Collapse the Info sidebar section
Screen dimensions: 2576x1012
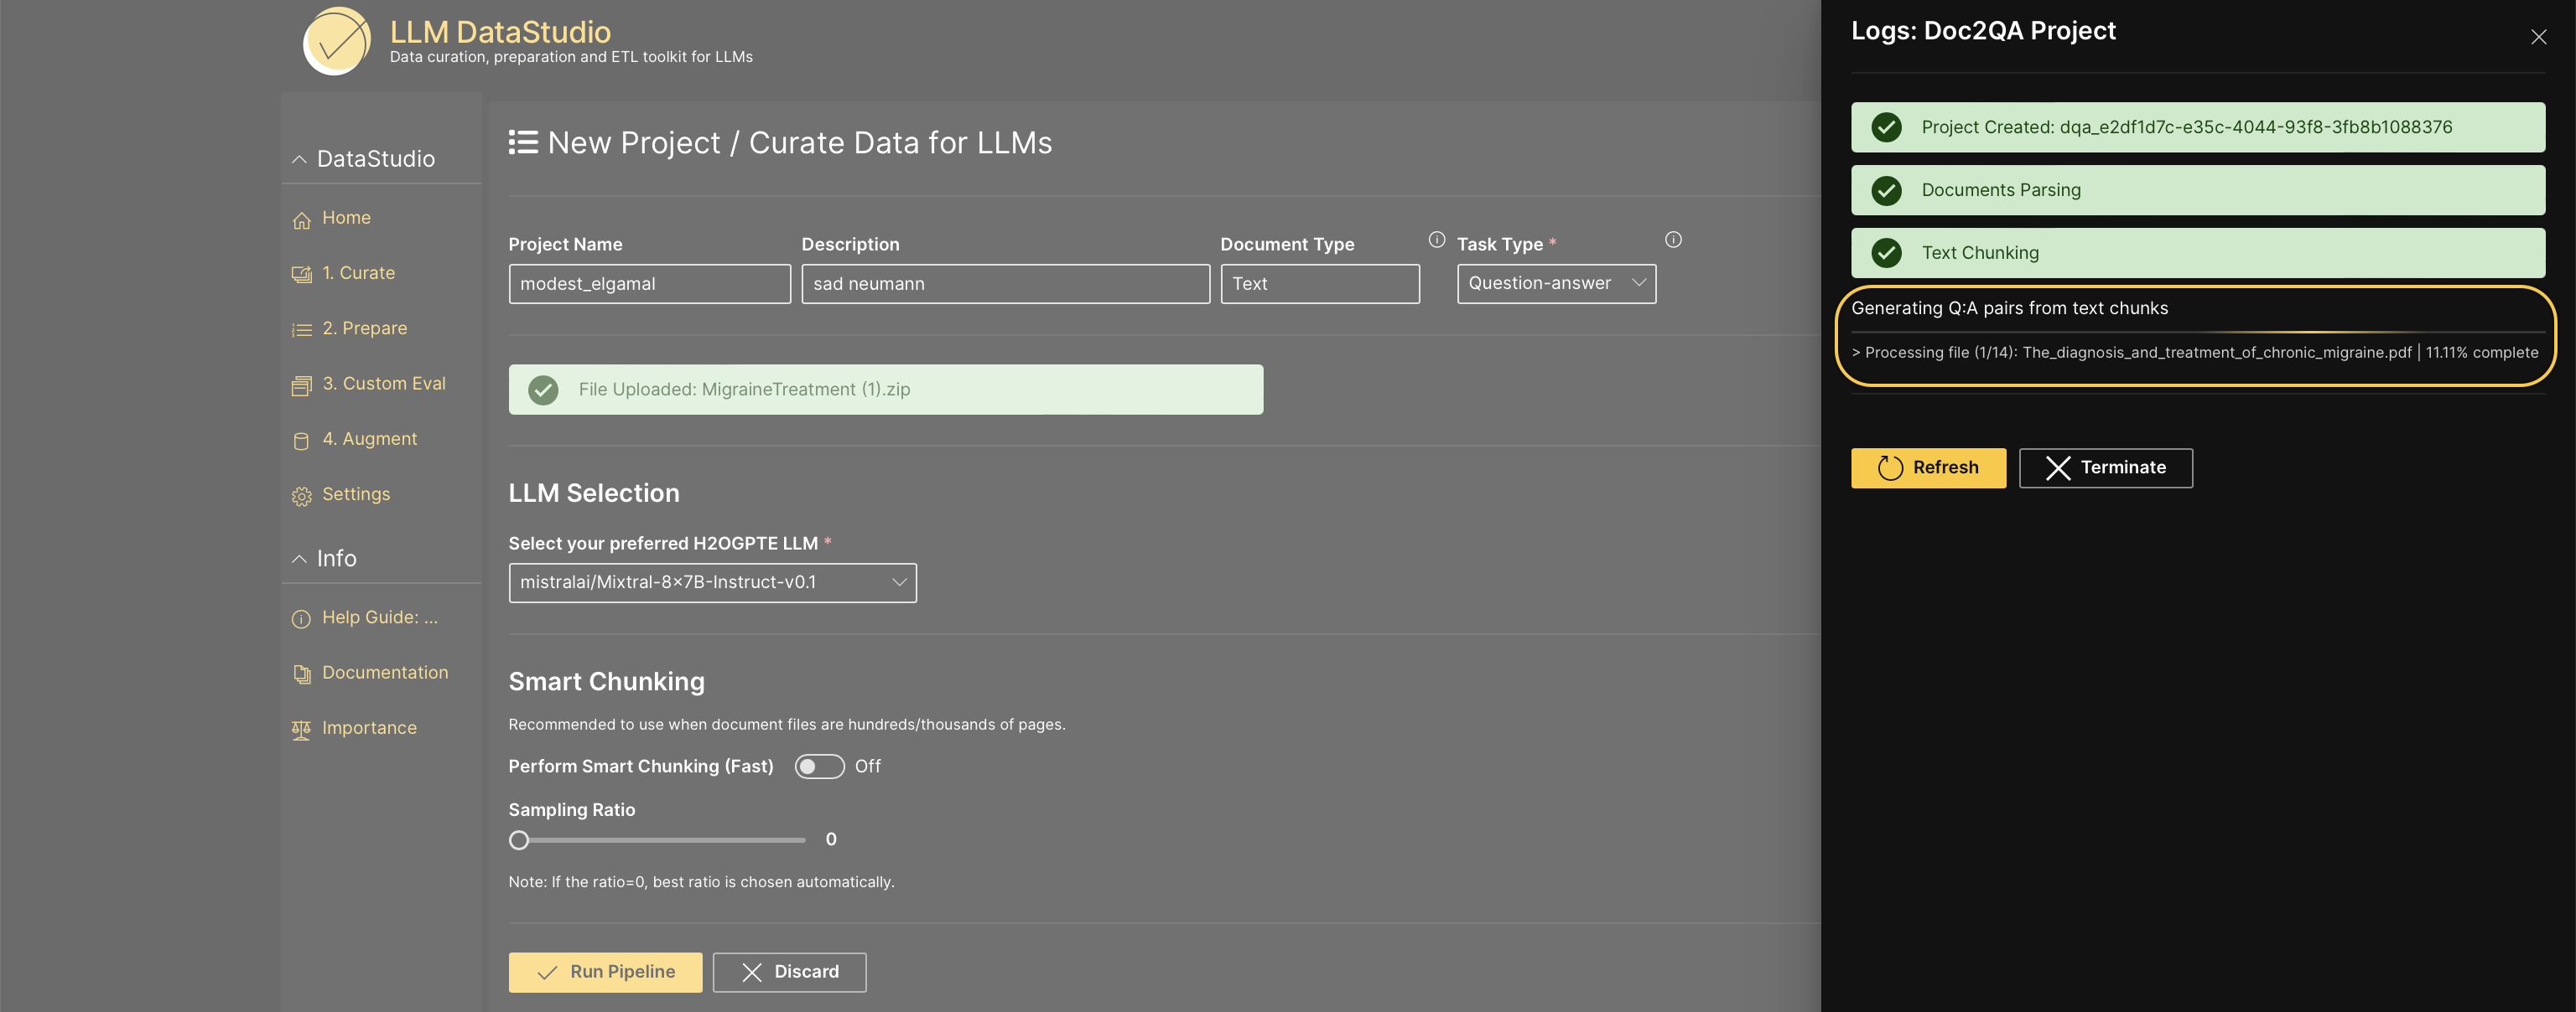[299, 560]
